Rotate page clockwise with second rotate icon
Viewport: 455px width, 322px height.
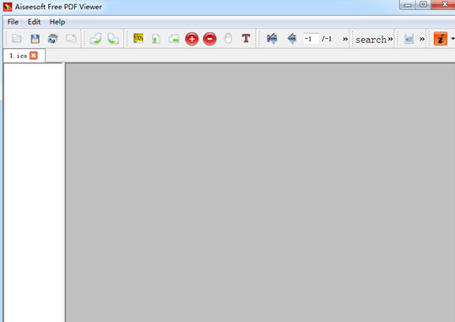pyautogui.click(x=113, y=38)
